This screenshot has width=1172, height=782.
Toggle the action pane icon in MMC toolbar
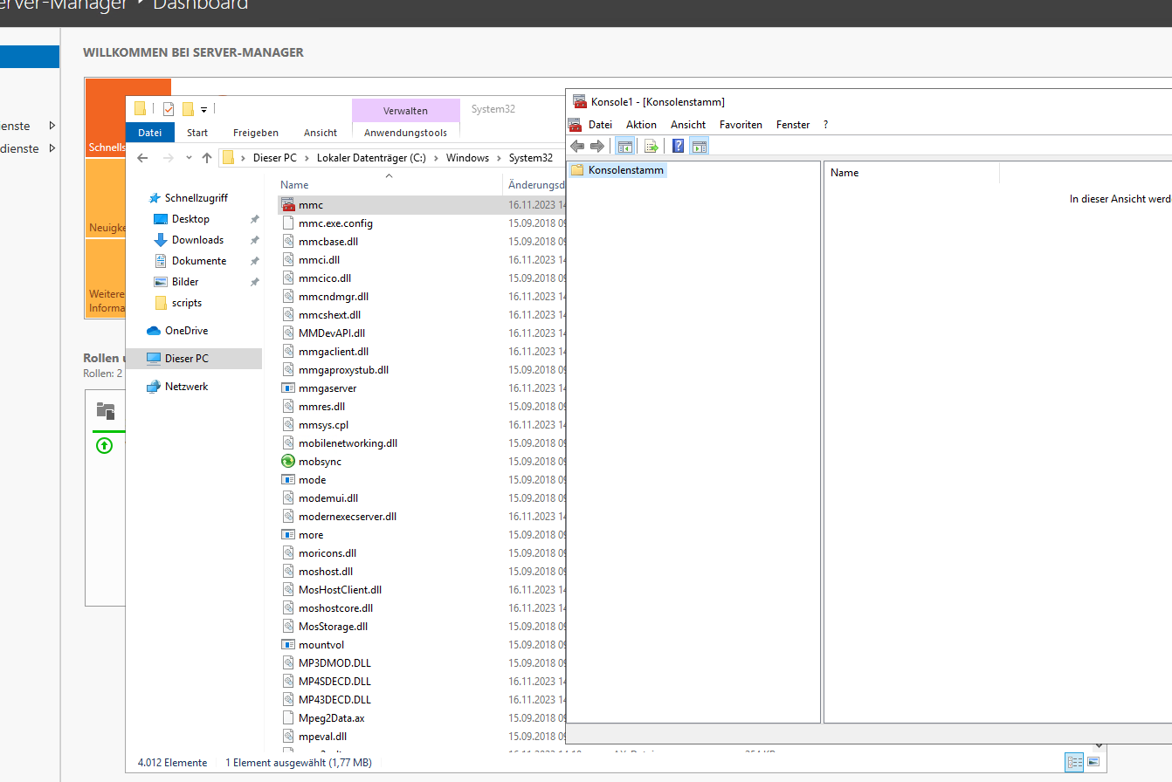coord(700,146)
